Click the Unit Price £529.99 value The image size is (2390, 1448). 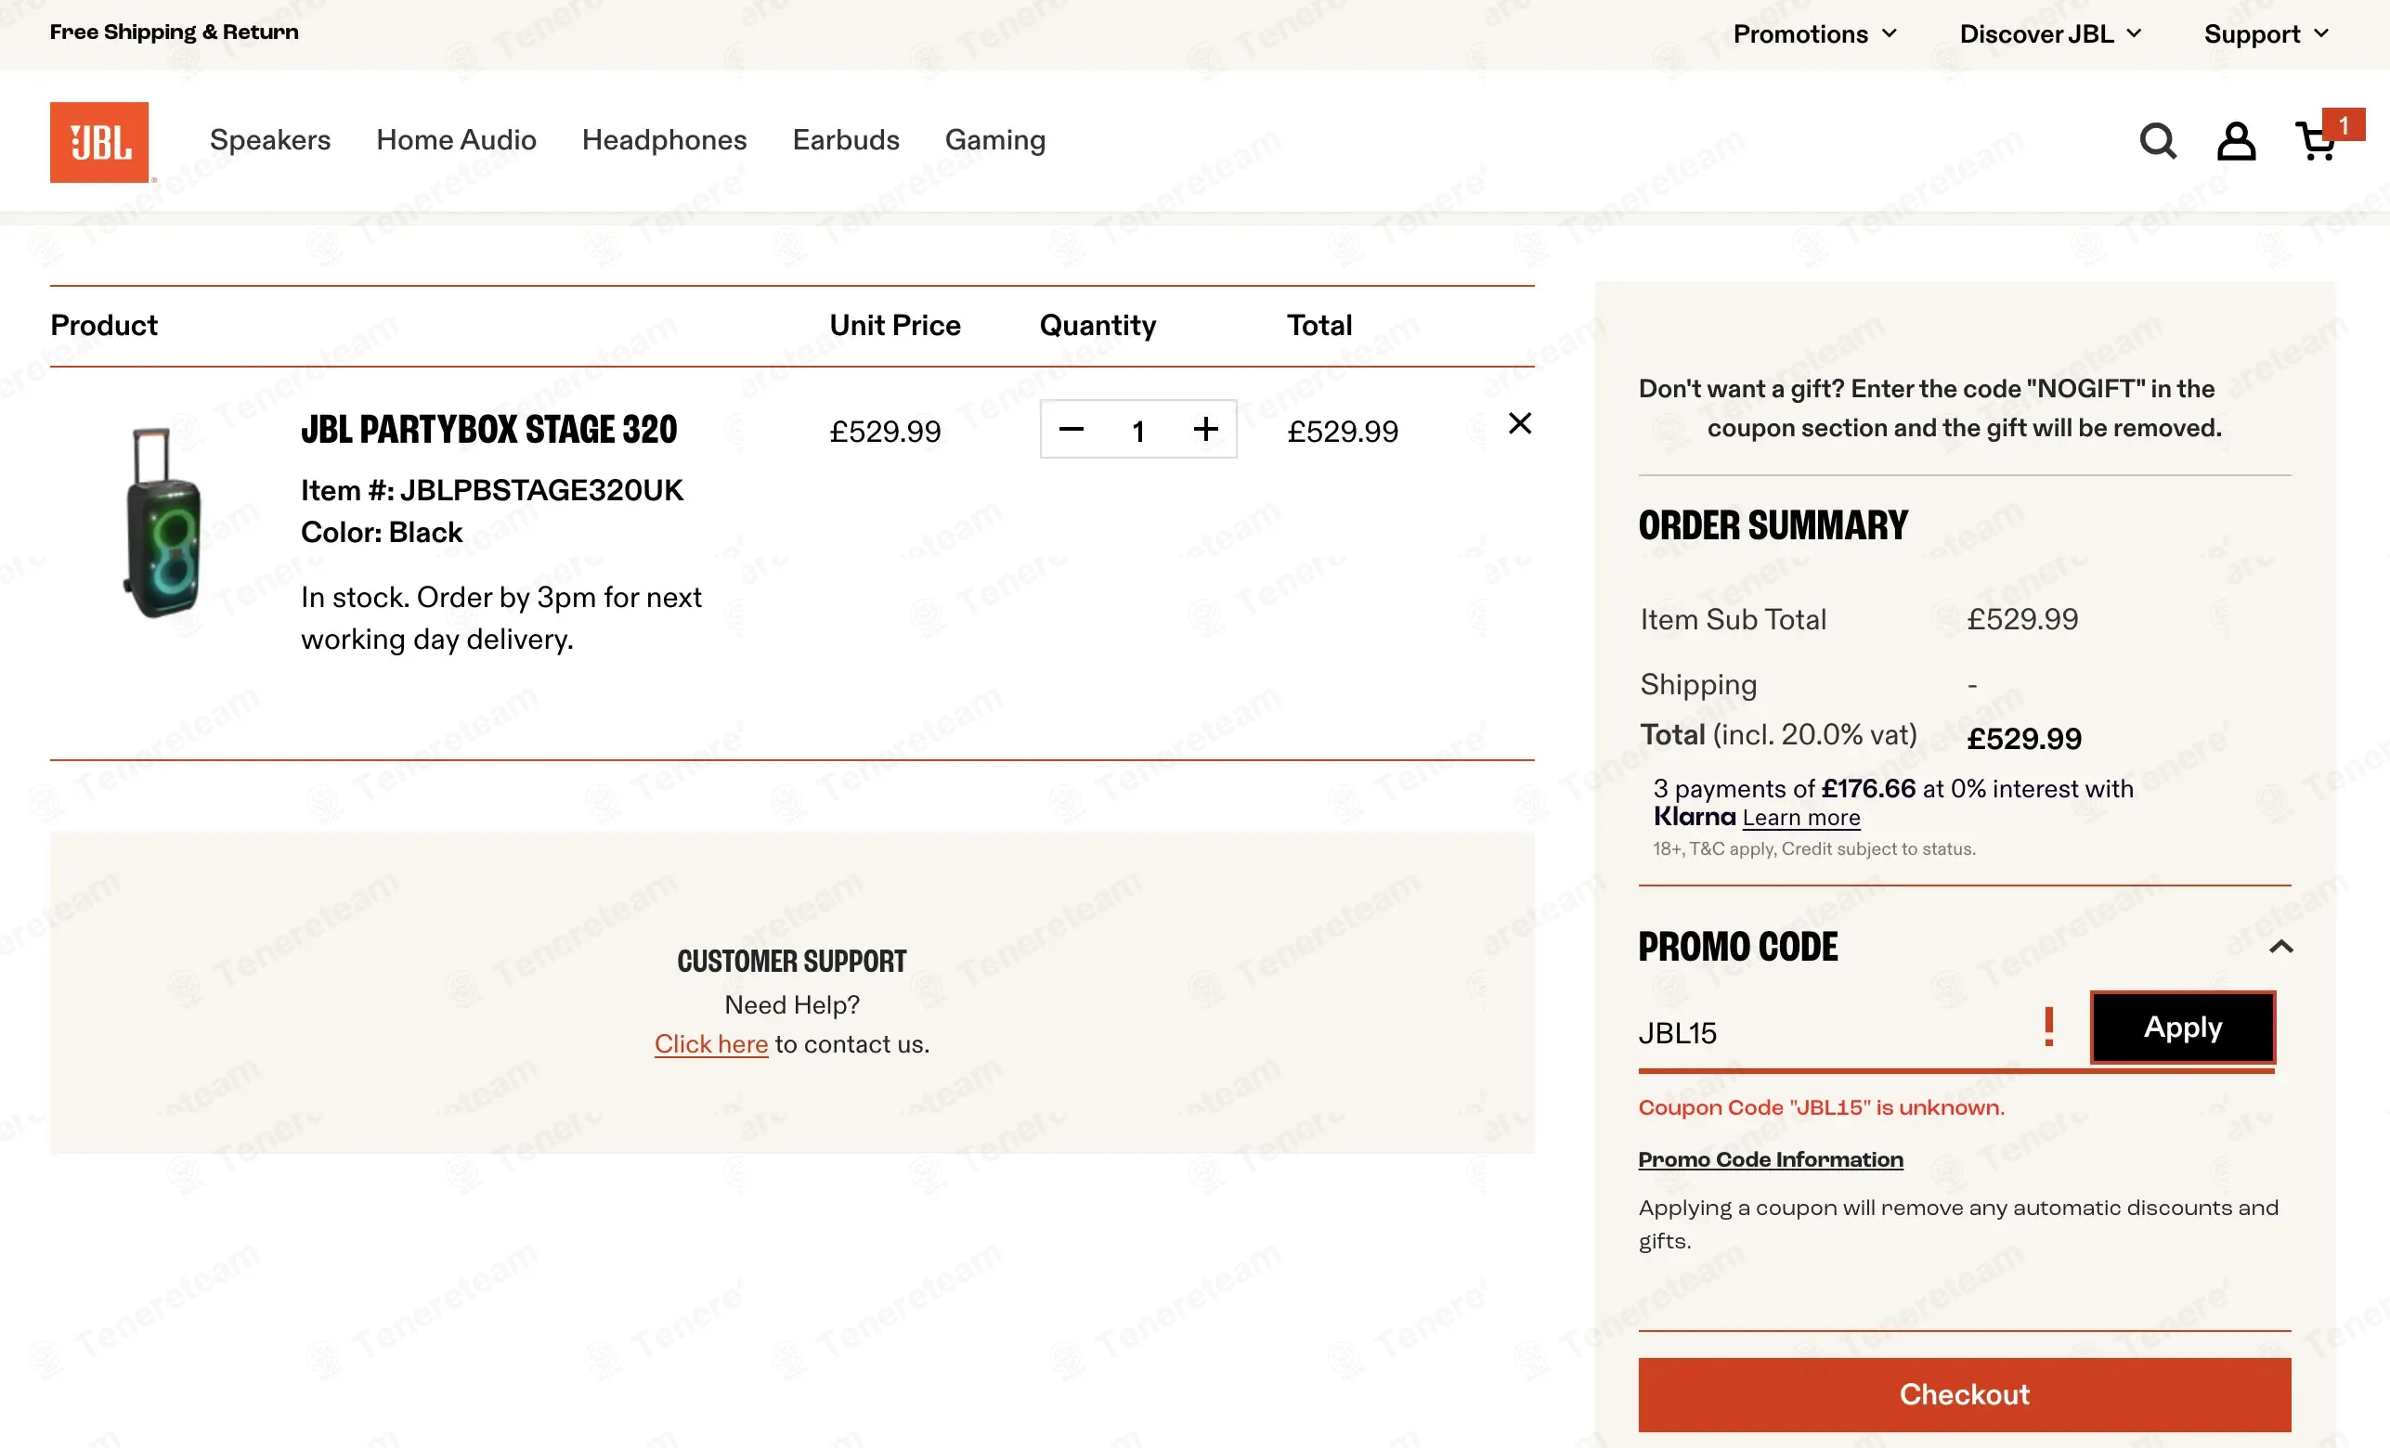pos(885,432)
